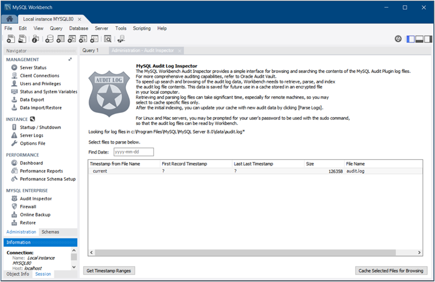Open Online Backup
Image resolution: width=435 pixels, height=282 pixels.
[x=35, y=215]
